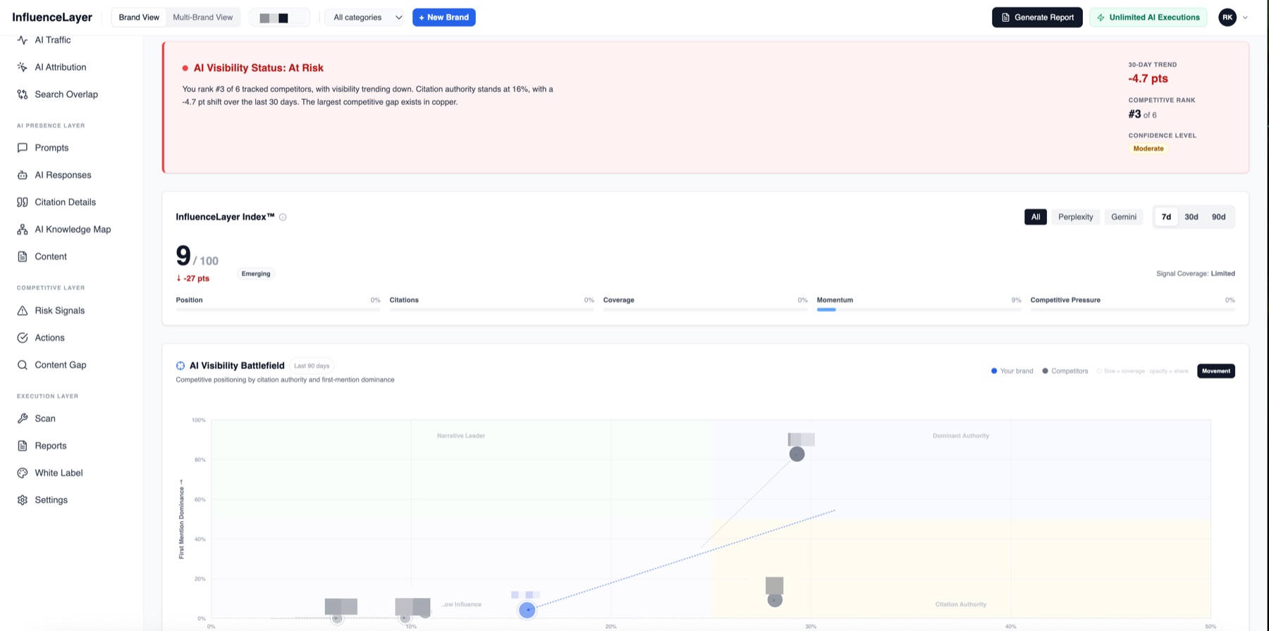Select the 30d time range
Viewport: 1269px width, 631px height.
pos(1191,217)
